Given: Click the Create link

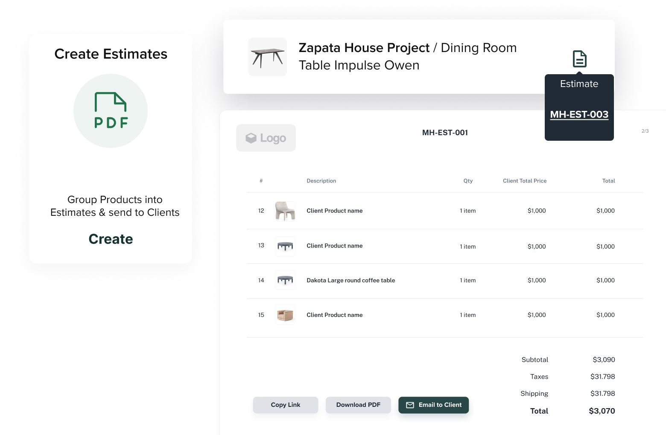Looking at the screenshot, I should point(111,239).
